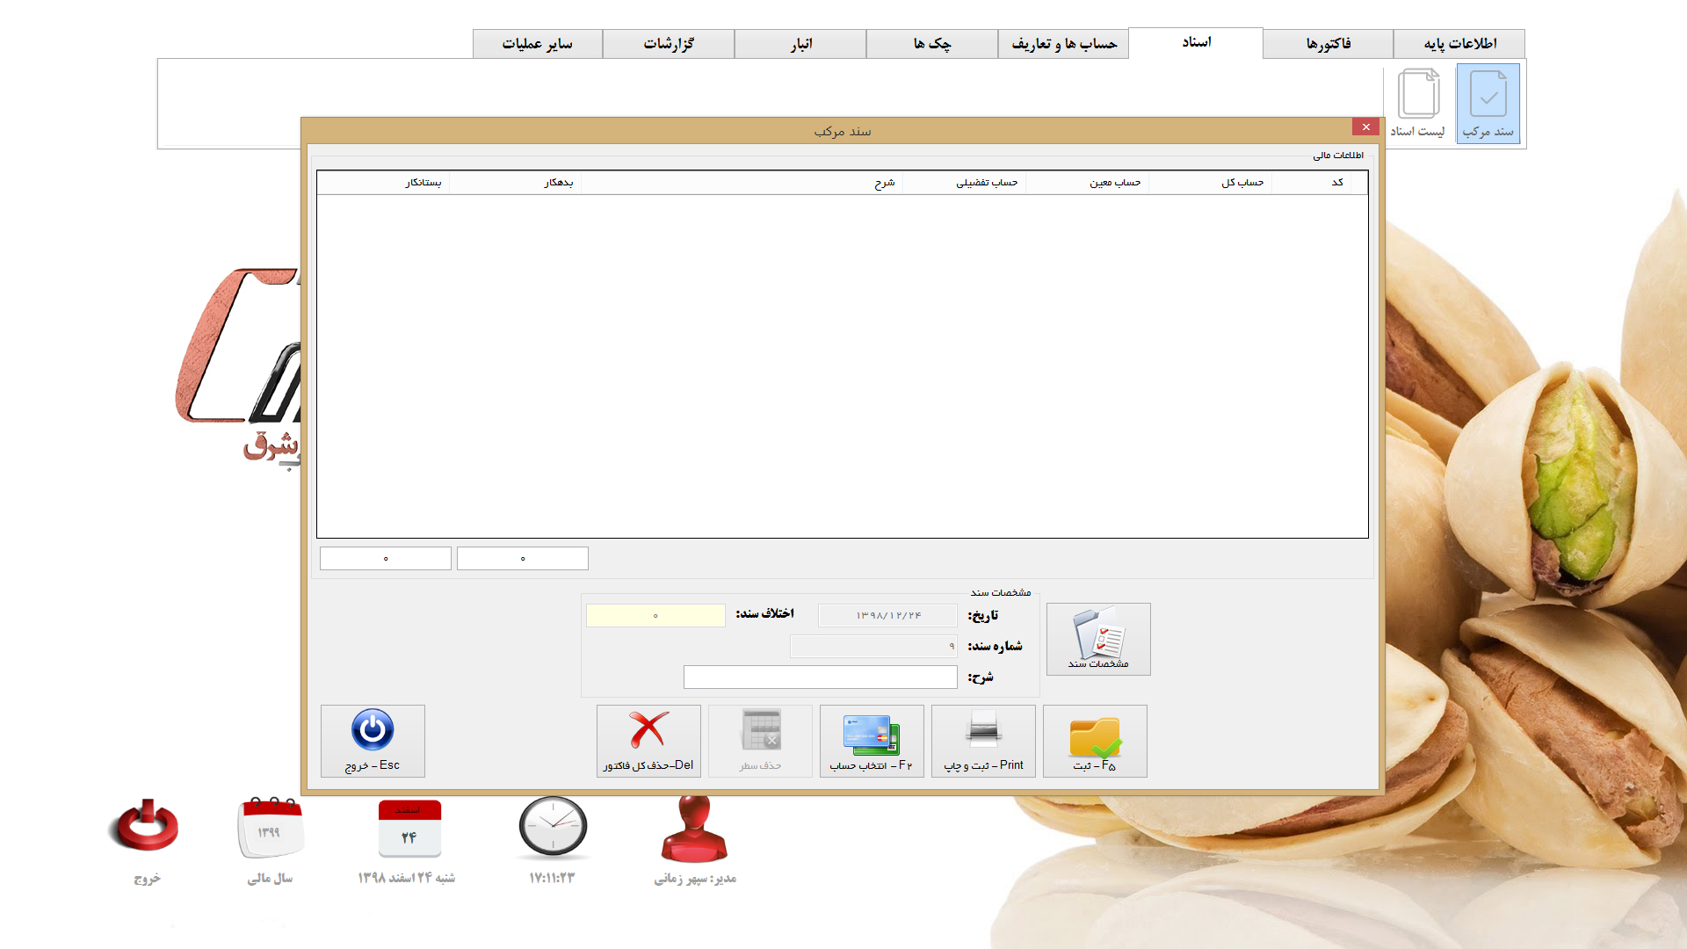Click the تاریخ date field
This screenshot has height=949, width=1687.
[887, 615]
